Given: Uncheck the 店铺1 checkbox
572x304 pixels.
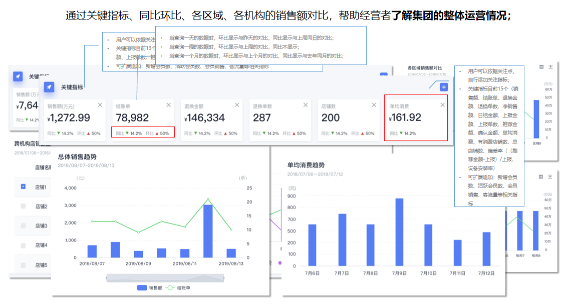Looking at the screenshot, I should click(x=24, y=186).
